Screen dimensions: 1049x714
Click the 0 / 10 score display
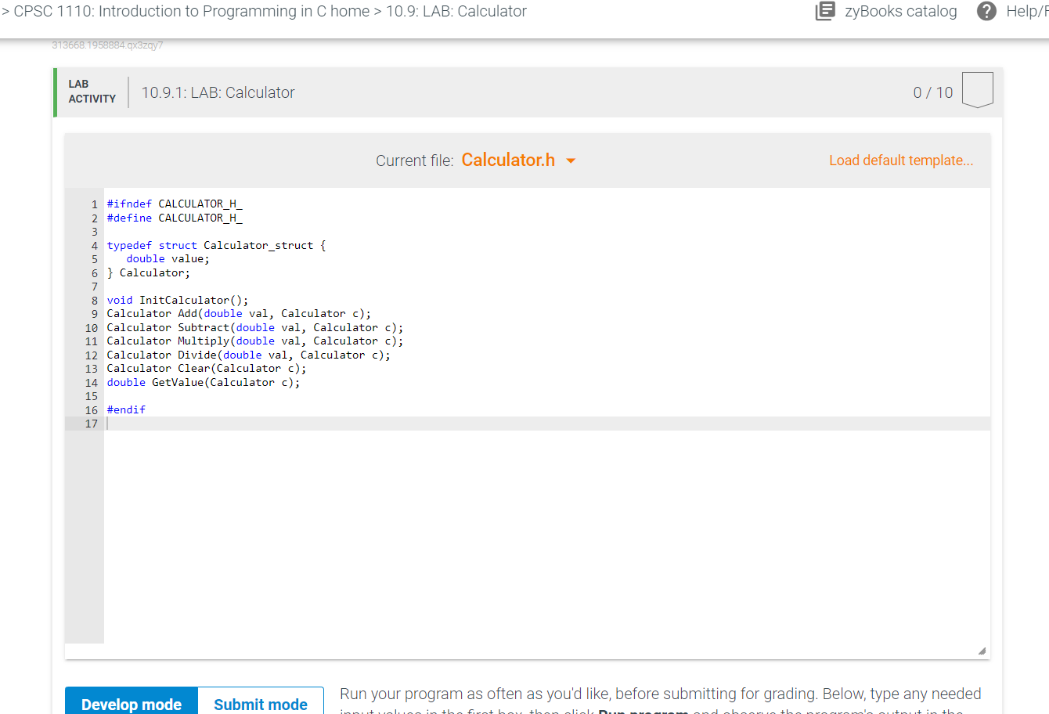pyautogui.click(x=934, y=92)
